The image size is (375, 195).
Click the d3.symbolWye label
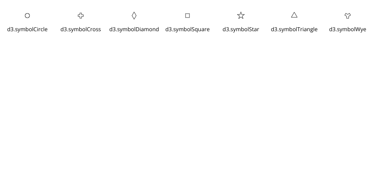pos(348,29)
